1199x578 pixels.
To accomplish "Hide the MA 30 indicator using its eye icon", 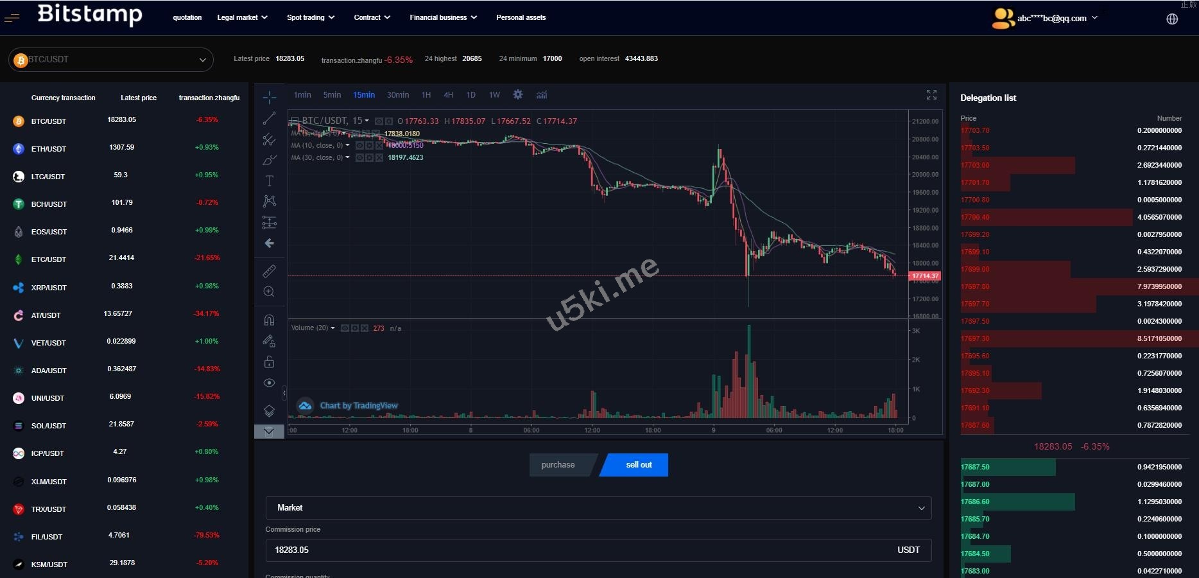I will pyautogui.click(x=360, y=157).
